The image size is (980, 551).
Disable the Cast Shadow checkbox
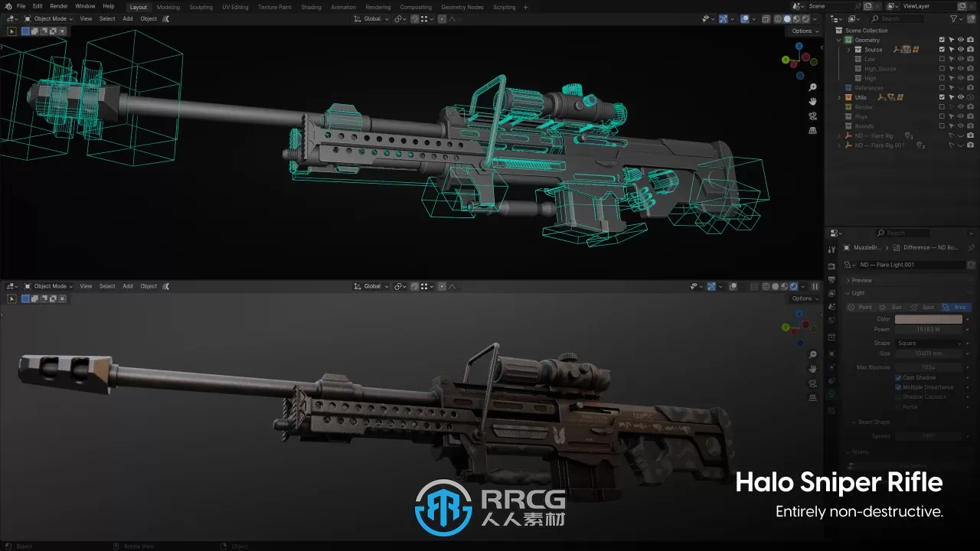pyautogui.click(x=899, y=377)
